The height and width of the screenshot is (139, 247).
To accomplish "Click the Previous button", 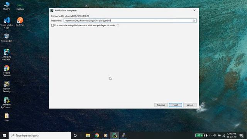I will (x=161, y=105).
